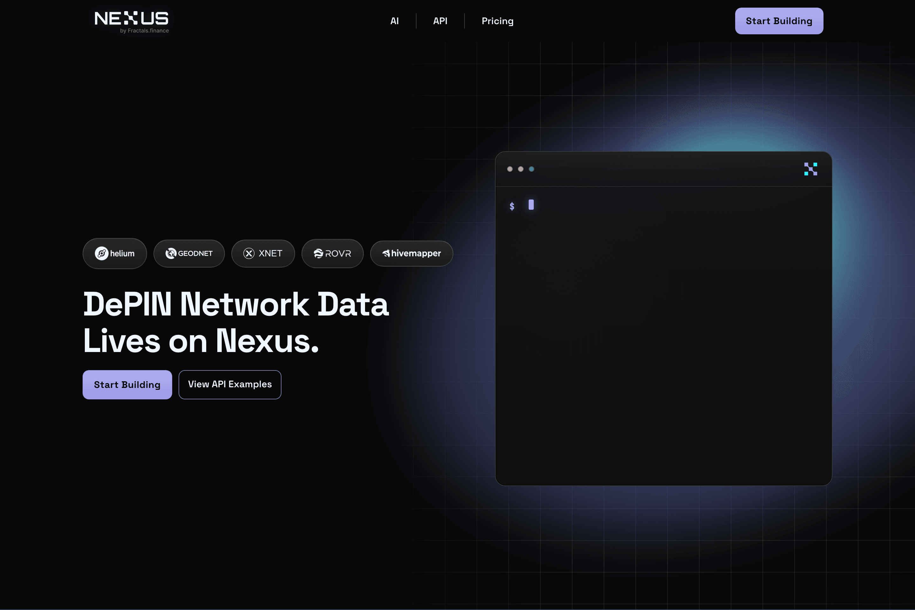Image resolution: width=915 pixels, height=610 pixels.
Task: Go to the Pricing page
Action: [497, 21]
